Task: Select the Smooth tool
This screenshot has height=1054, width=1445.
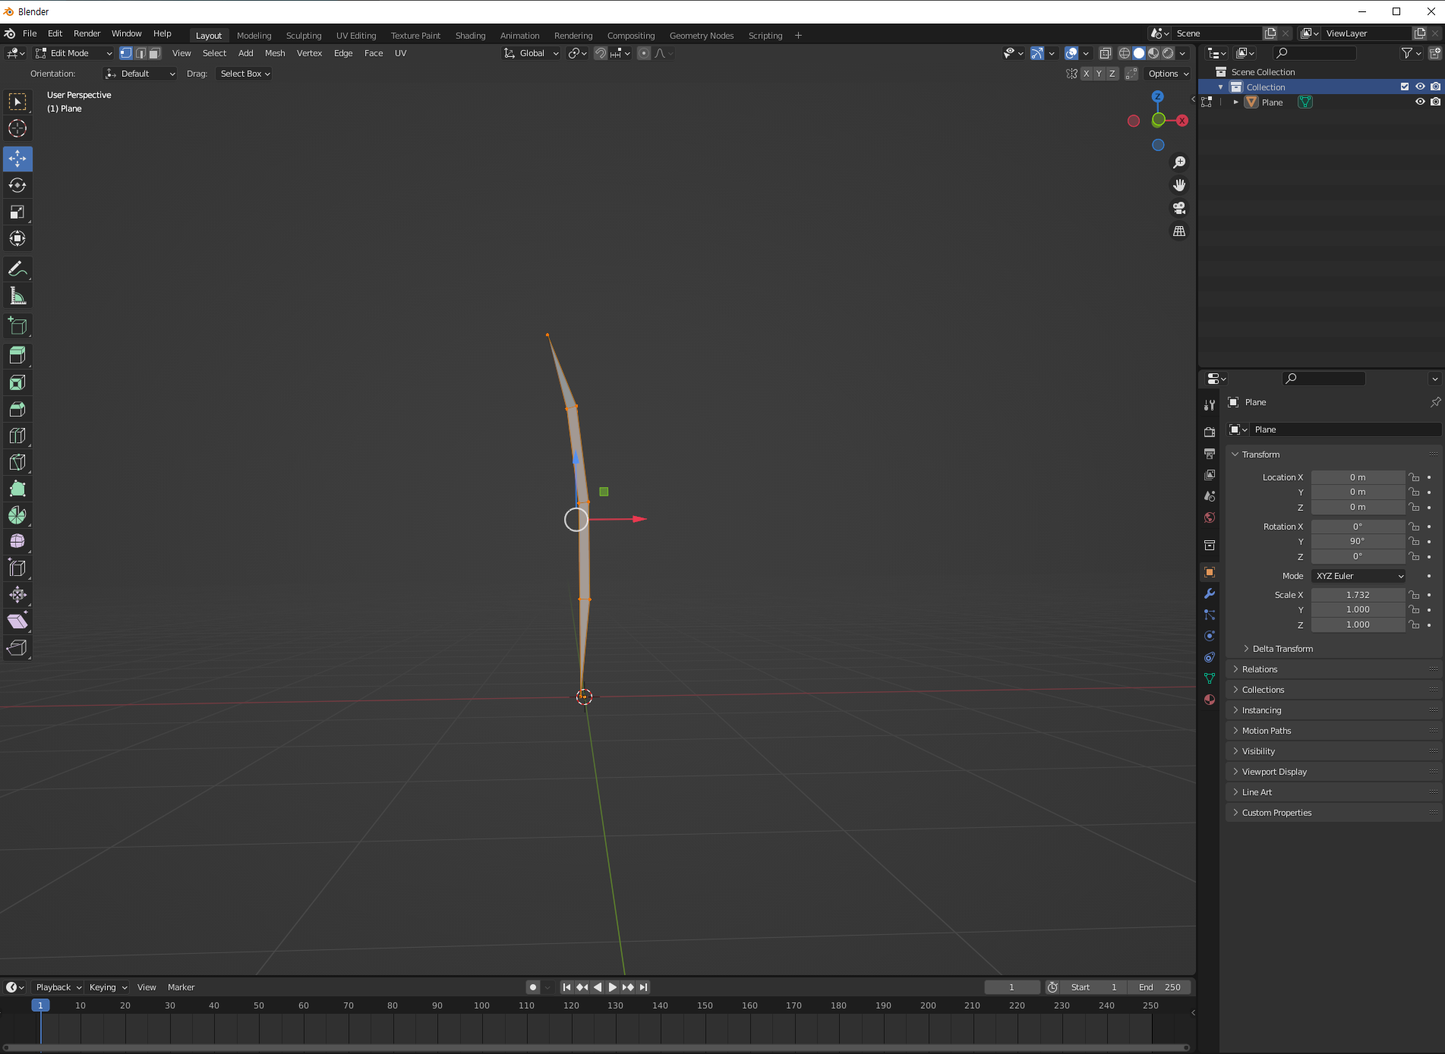Action: coord(17,542)
